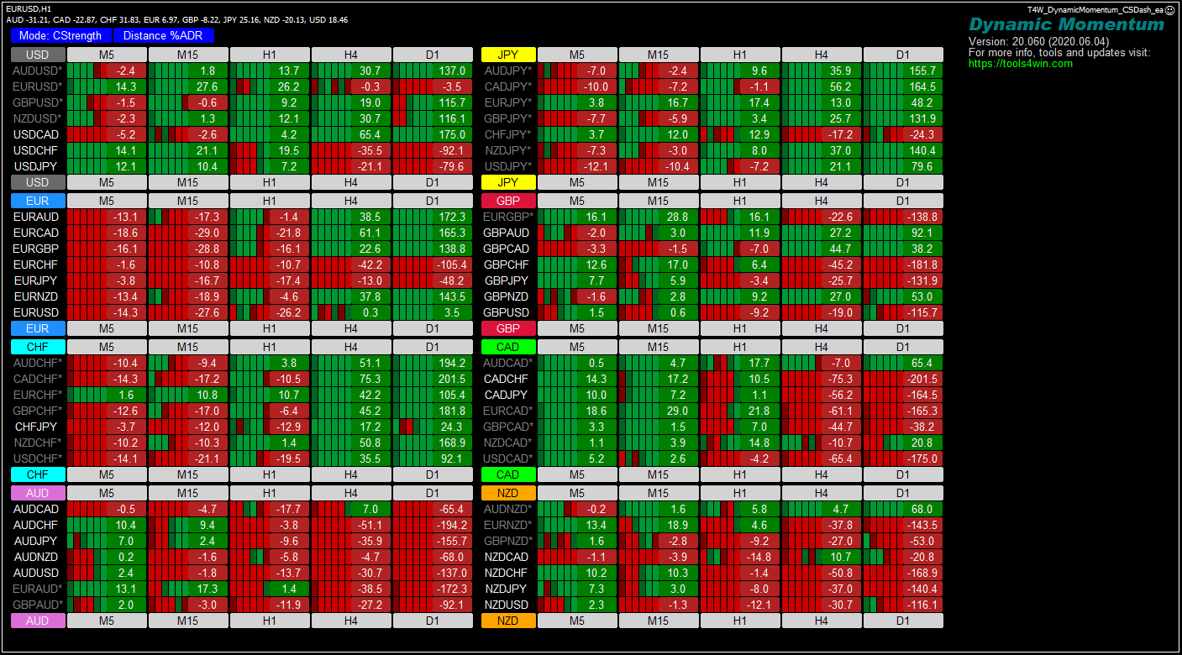This screenshot has height=655, width=1182.
Task: Click the 28.8 M15 value in EURGBP* row
Action: (677, 217)
